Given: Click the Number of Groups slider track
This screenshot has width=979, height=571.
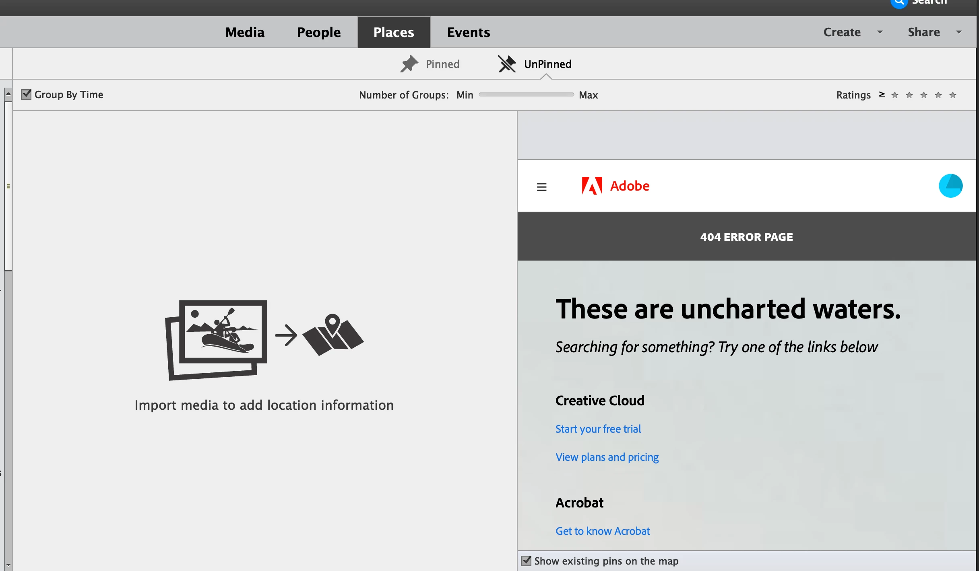Looking at the screenshot, I should [526, 94].
